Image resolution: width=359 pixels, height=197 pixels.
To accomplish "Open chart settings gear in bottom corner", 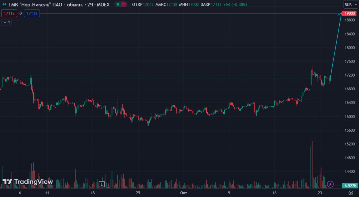I will [350, 193].
